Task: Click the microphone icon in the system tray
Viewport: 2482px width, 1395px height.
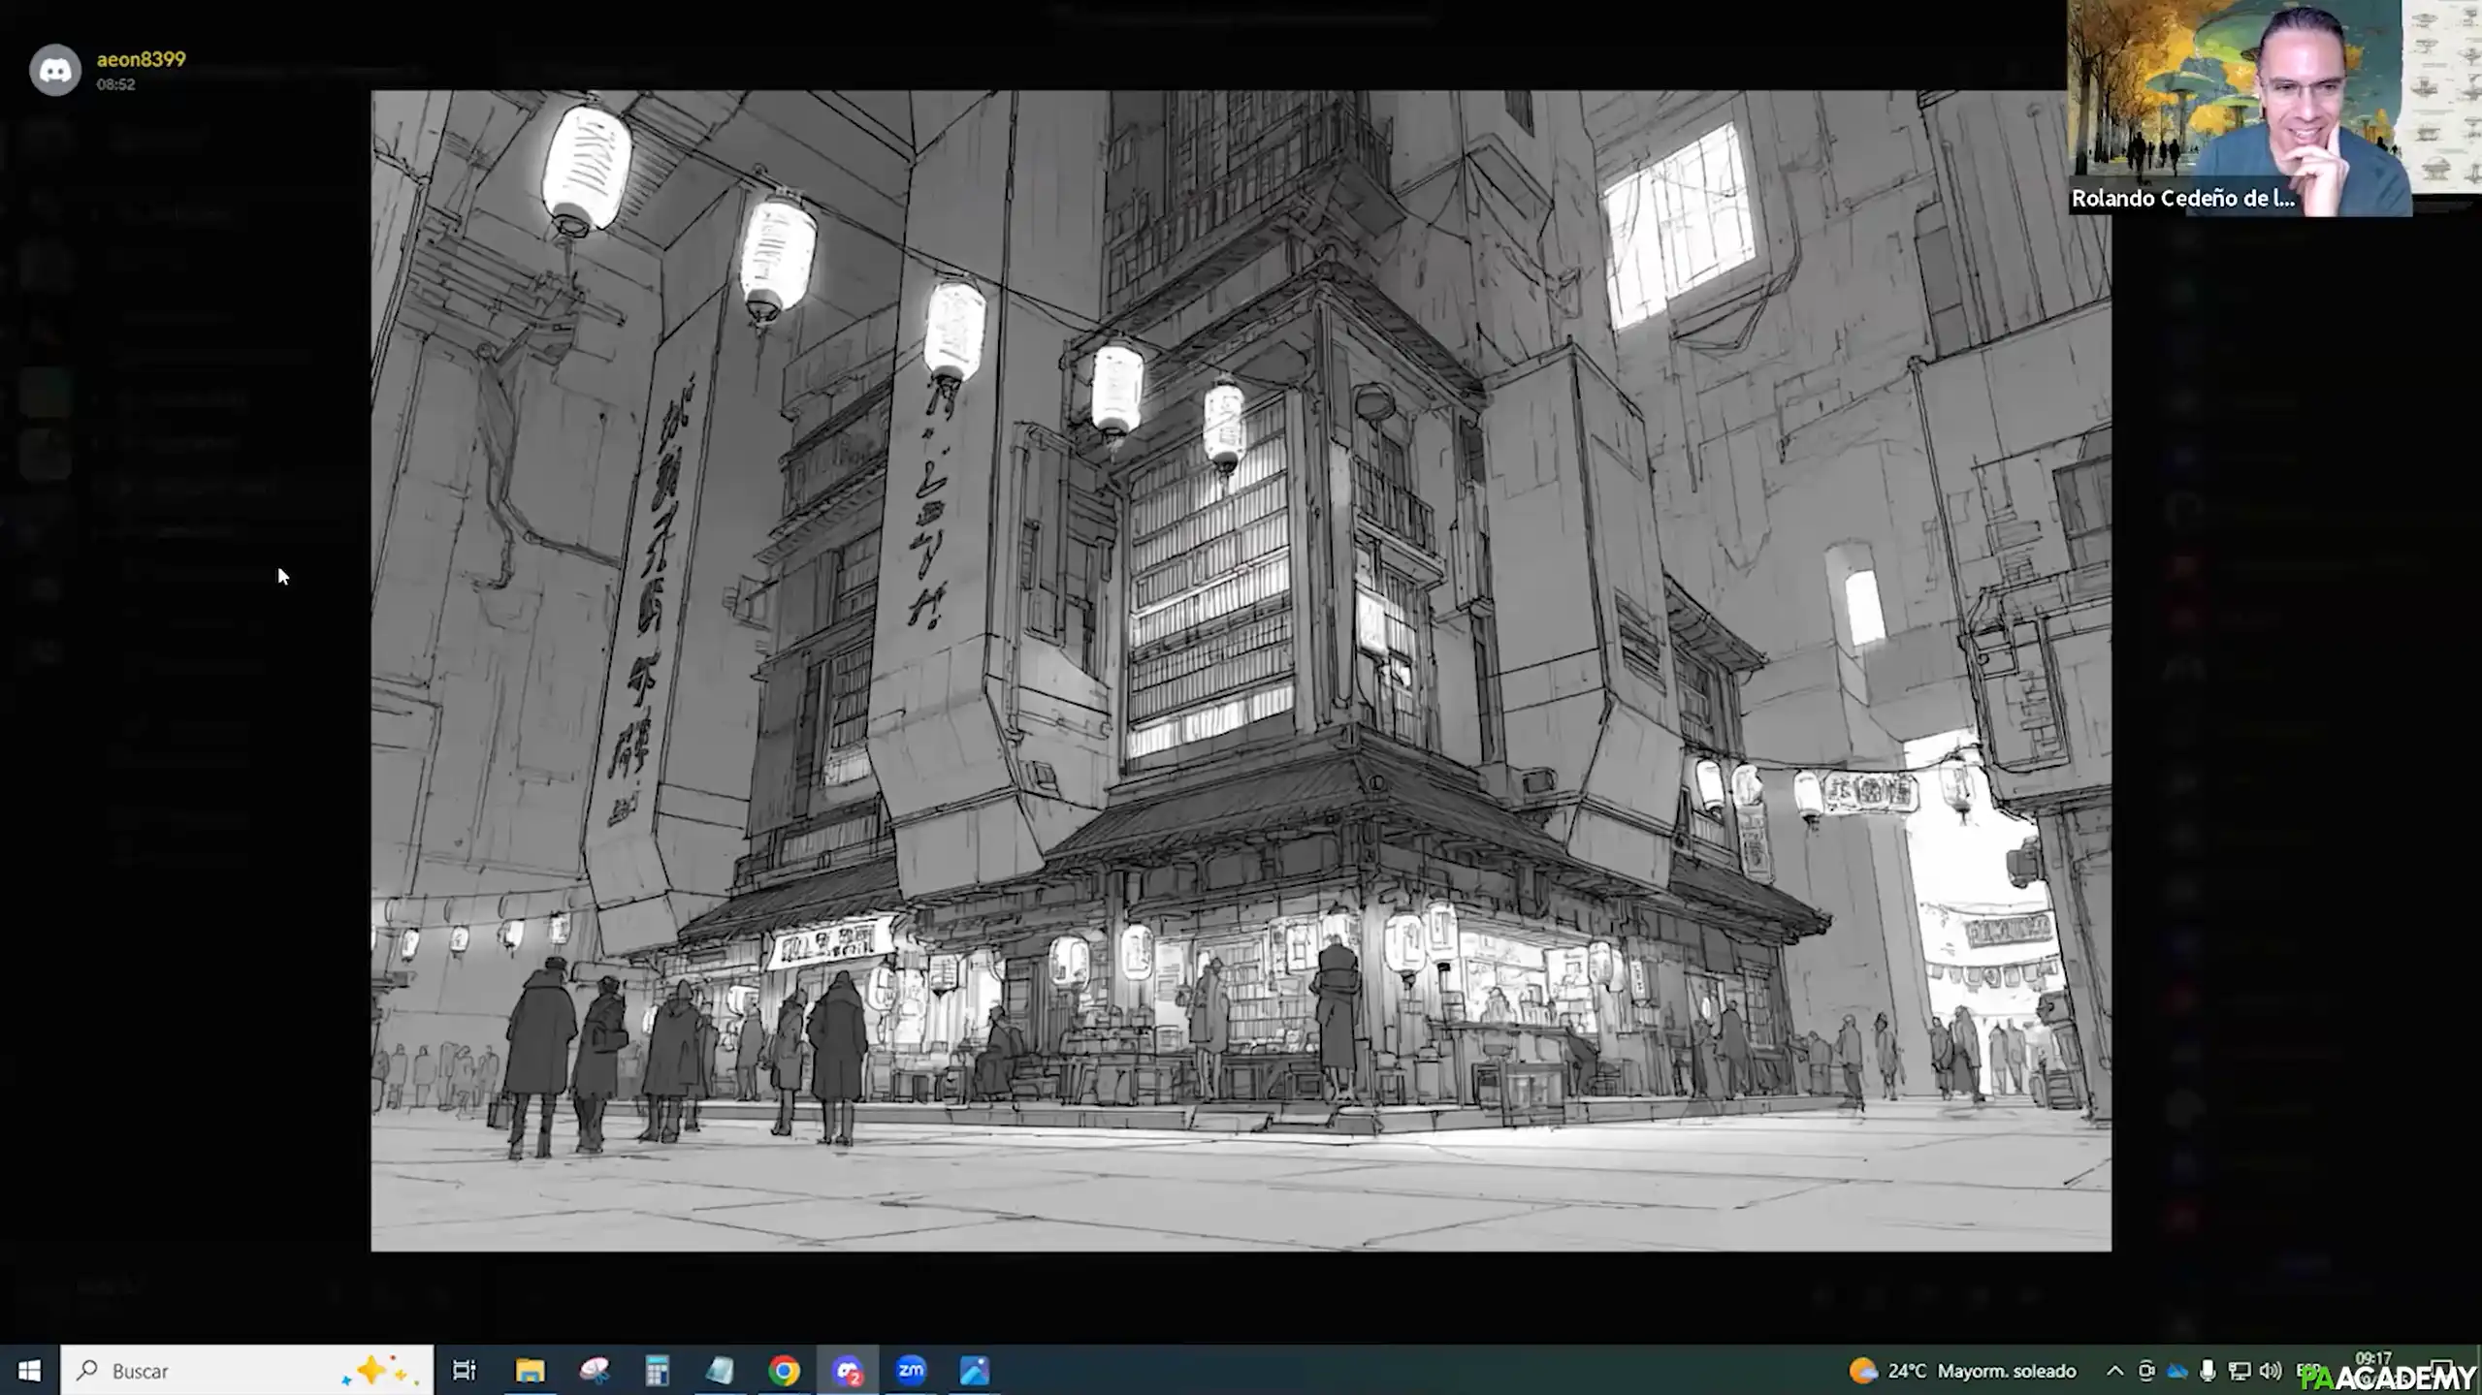Action: 2208,1371
